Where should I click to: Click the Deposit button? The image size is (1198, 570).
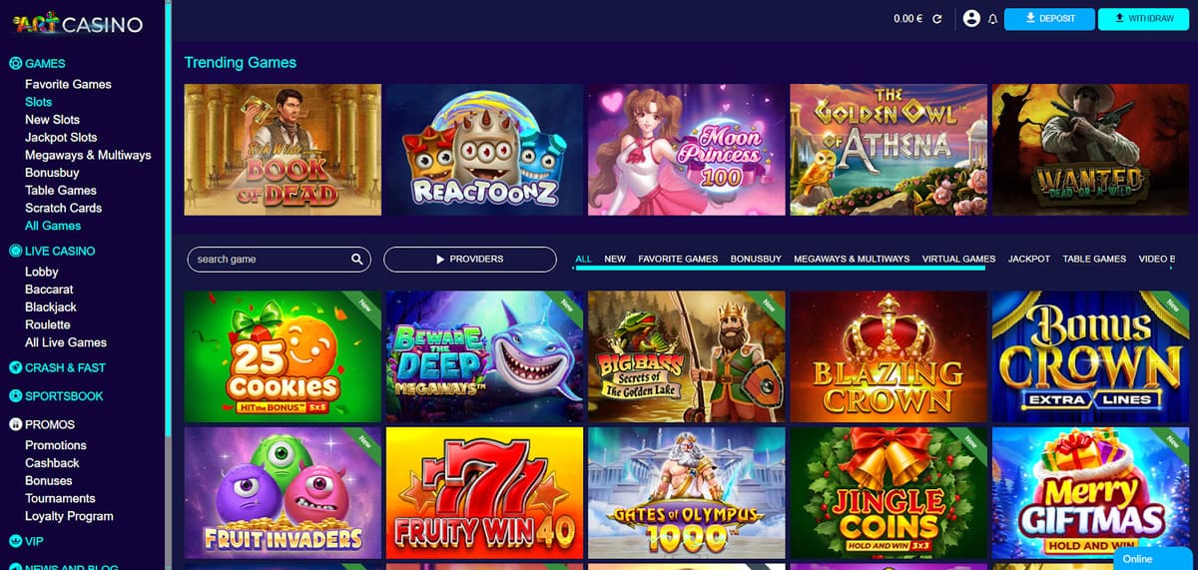[x=1049, y=19]
